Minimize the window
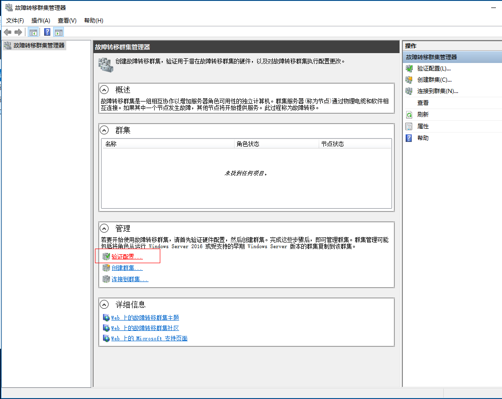 click(x=494, y=8)
